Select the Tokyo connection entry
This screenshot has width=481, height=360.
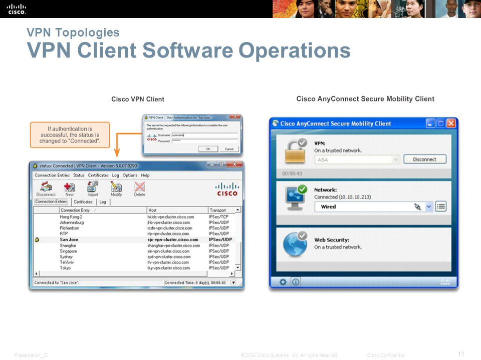(x=134, y=268)
